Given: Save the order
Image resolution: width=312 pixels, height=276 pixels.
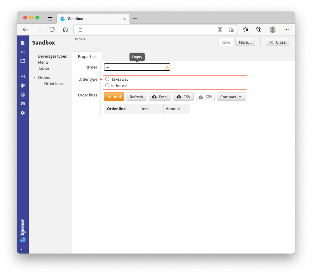Looking at the screenshot, I should (x=226, y=42).
